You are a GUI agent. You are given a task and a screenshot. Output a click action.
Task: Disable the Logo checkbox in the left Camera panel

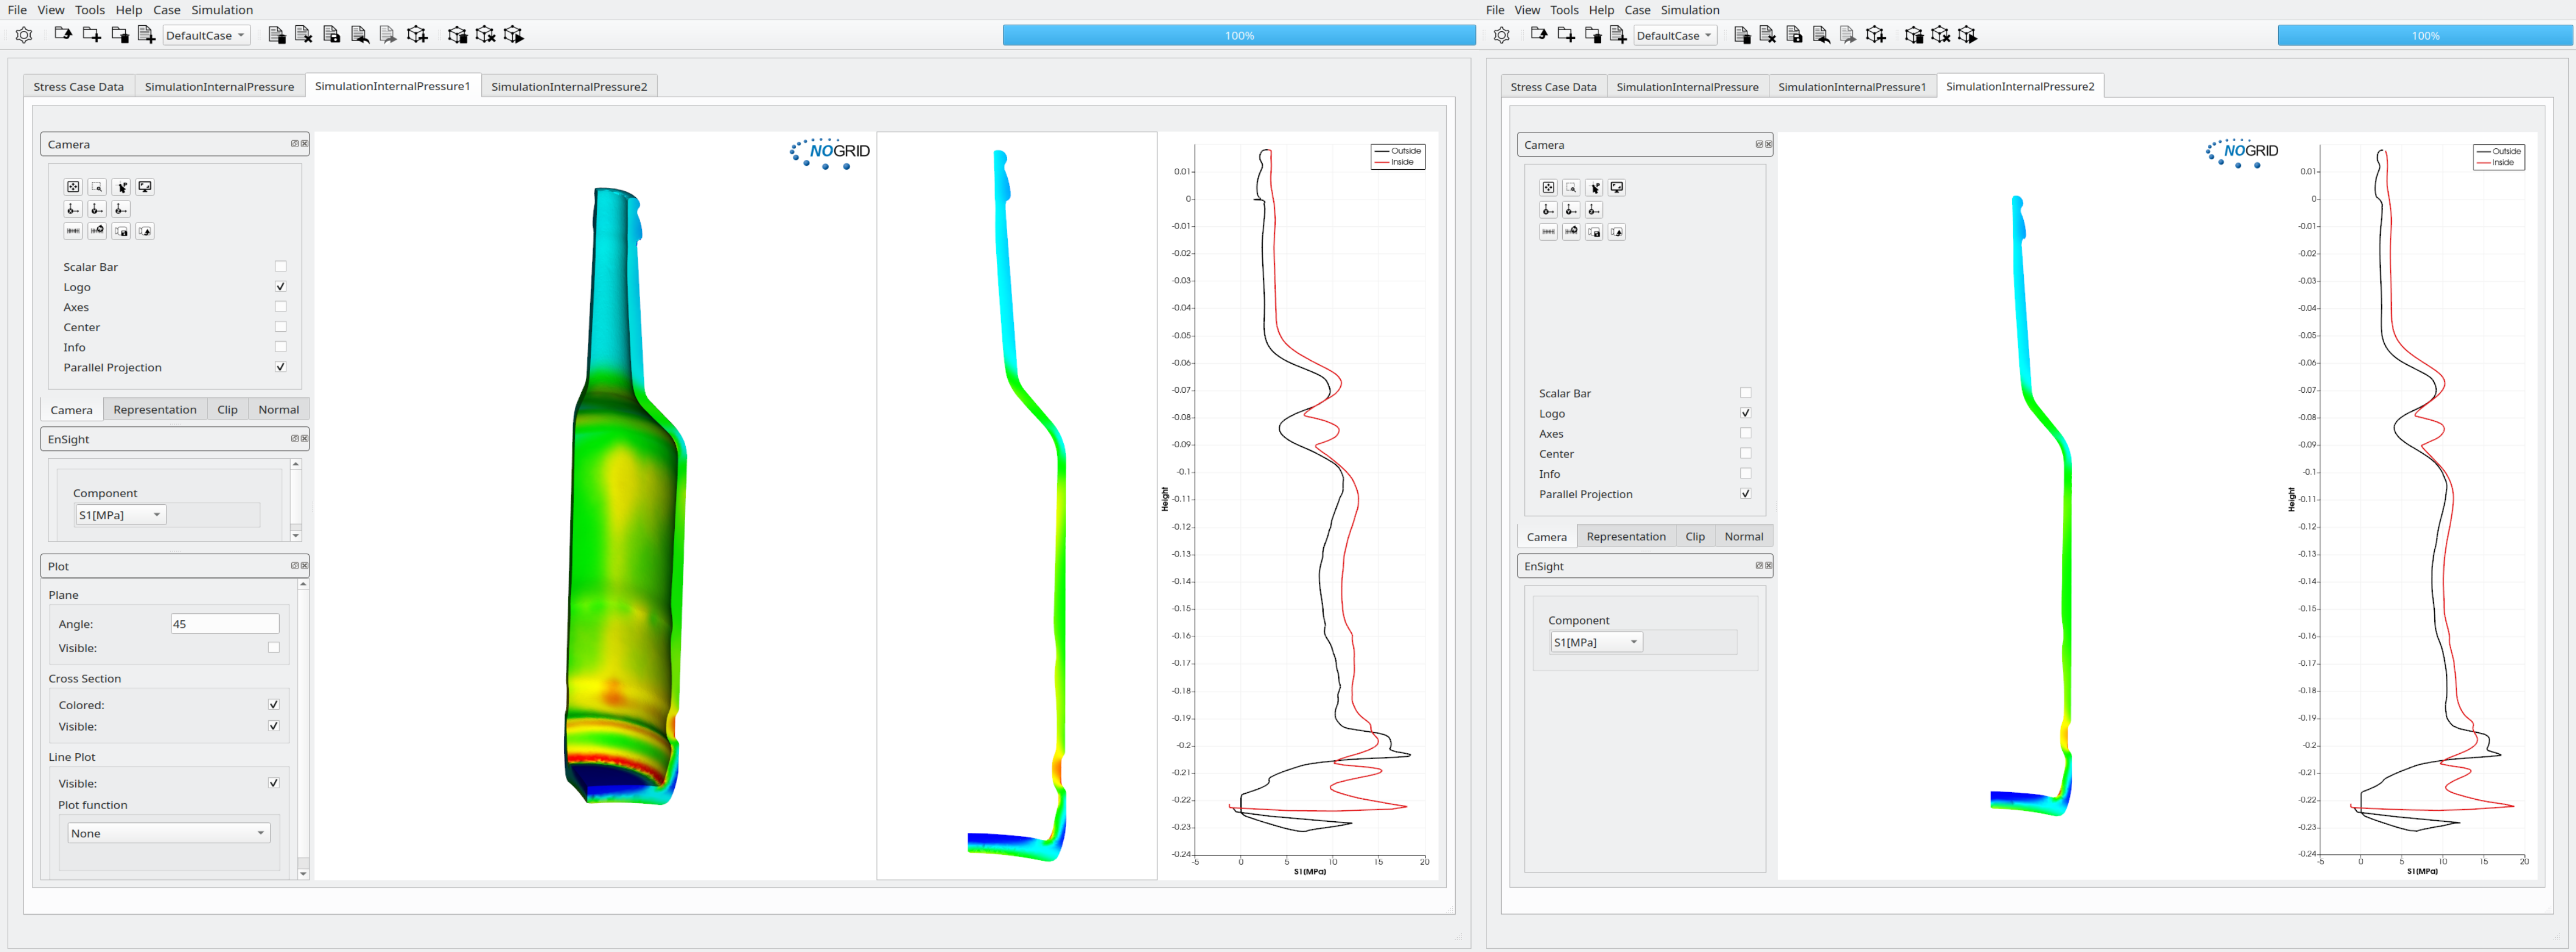tap(281, 286)
